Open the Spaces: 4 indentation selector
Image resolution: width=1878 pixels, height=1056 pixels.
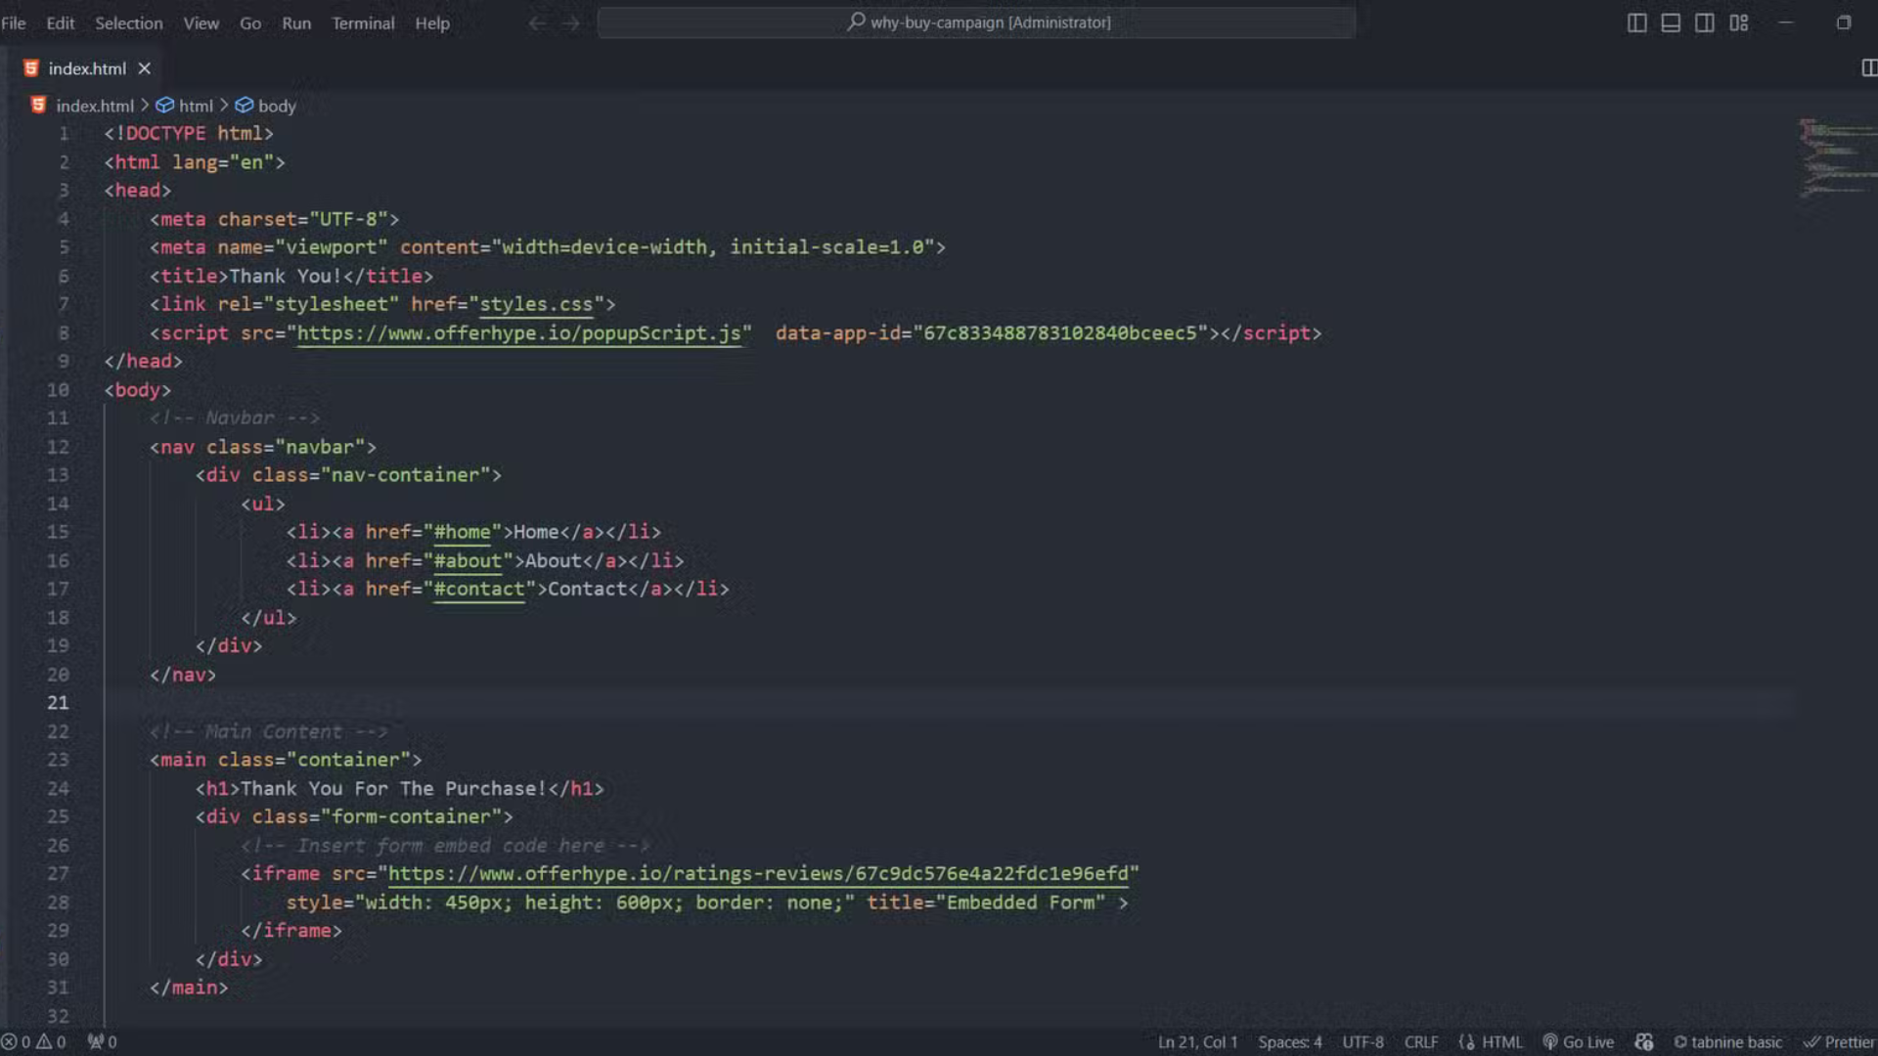click(x=1289, y=1042)
